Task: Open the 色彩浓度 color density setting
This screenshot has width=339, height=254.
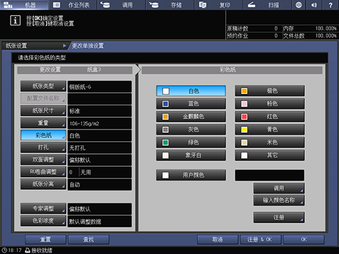Action: (43, 221)
